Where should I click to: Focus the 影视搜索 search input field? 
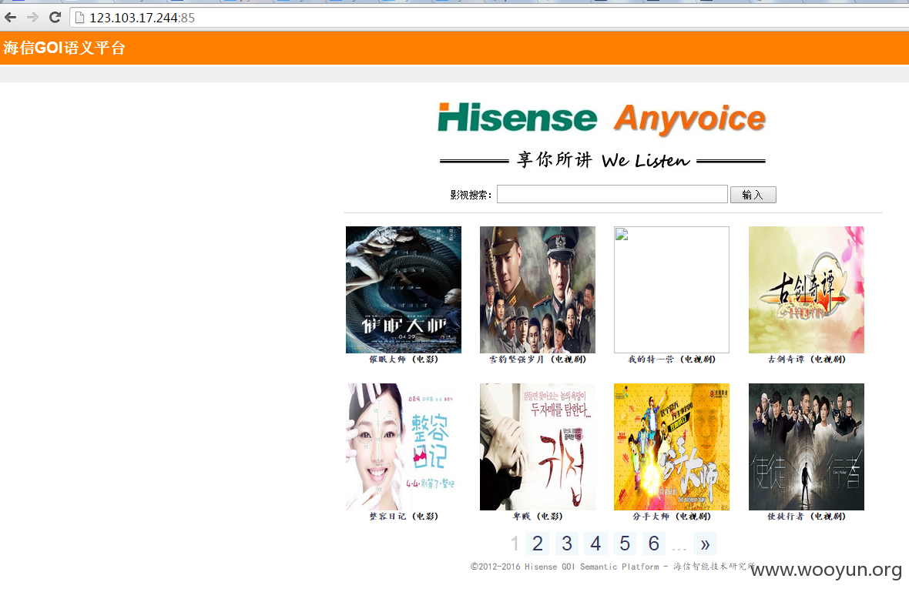612,194
